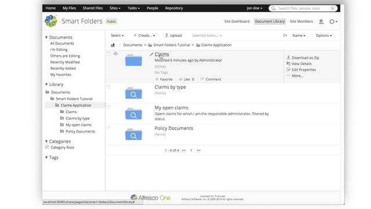Open Repository in top menu

(x=174, y=8)
